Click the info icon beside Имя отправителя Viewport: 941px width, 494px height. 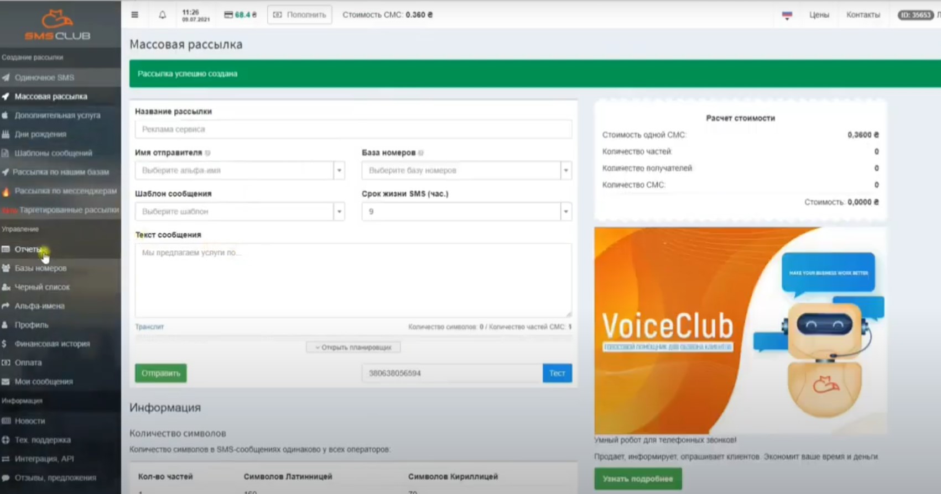tap(208, 153)
